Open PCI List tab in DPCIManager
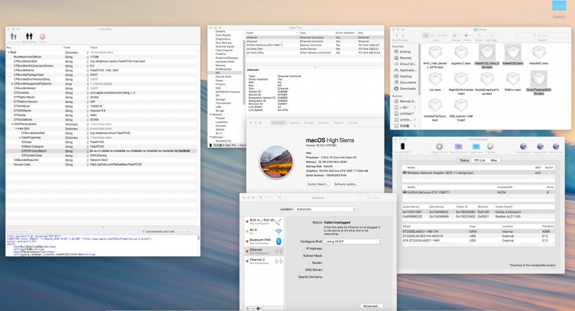This screenshot has height=311, width=575. 480,160
